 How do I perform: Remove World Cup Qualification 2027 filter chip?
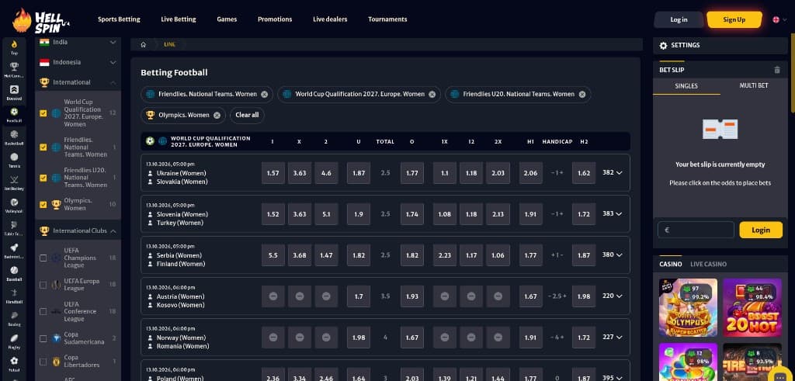[x=432, y=94]
